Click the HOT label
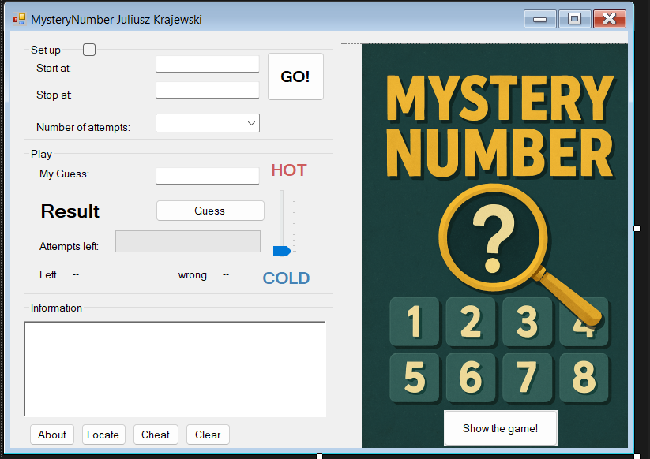The height and width of the screenshot is (459, 650). click(x=289, y=170)
